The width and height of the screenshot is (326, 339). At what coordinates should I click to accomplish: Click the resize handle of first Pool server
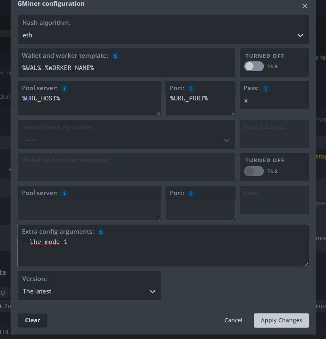coord(159,113)
